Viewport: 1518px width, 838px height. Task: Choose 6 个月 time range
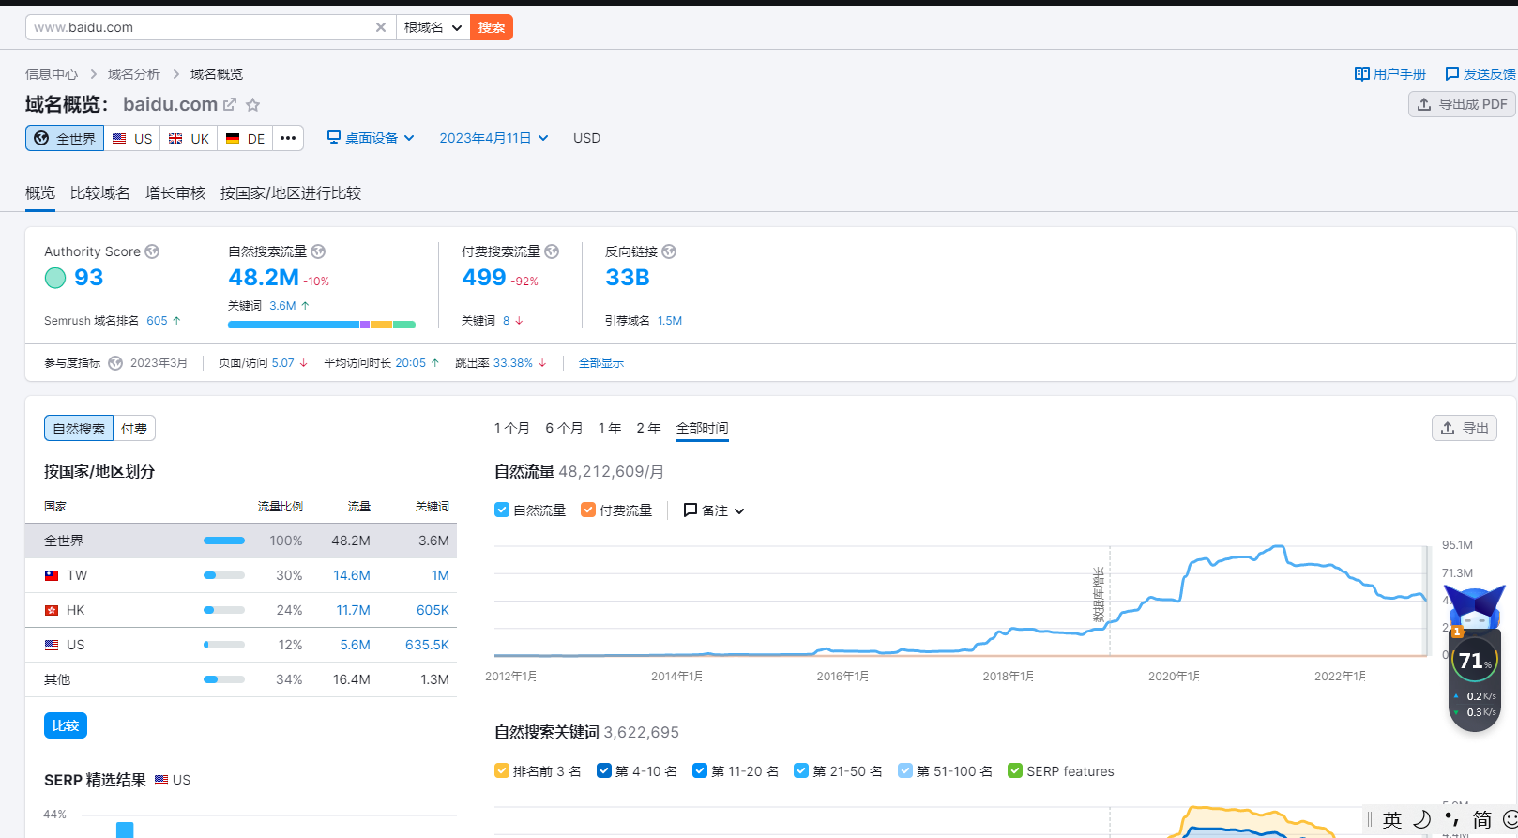(564, 428)
